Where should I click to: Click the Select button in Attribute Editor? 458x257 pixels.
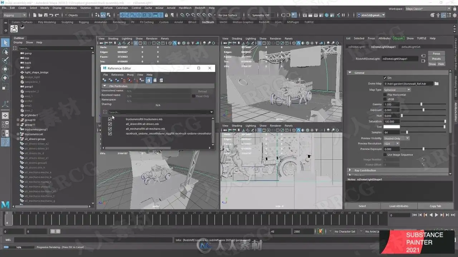click(362, 206)
